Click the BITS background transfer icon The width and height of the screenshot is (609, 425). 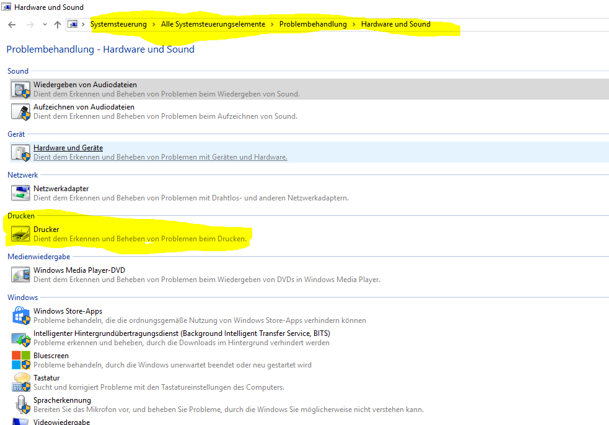[20, 339]
